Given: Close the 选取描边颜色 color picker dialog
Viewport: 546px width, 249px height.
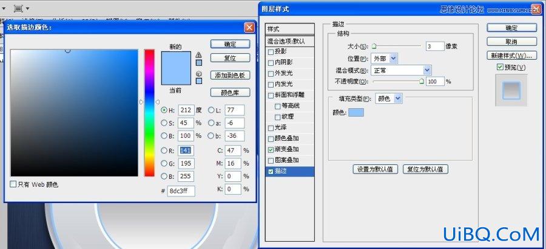Looking at the screenshot, I should click(x=249, y=27).
